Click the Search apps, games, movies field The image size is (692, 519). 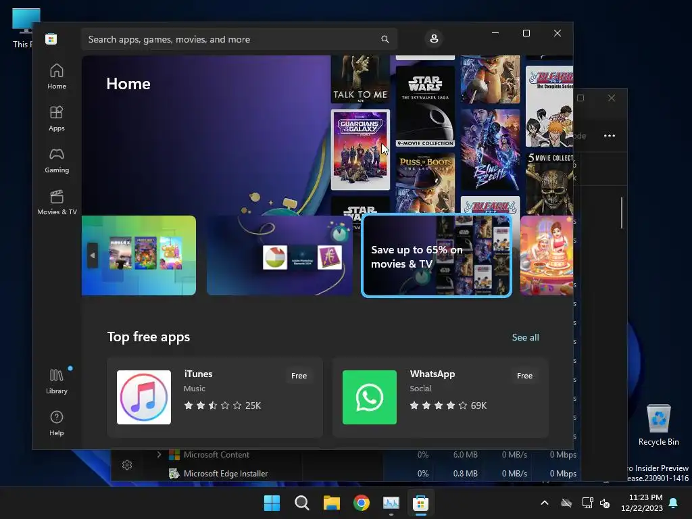tap(239, 39)
